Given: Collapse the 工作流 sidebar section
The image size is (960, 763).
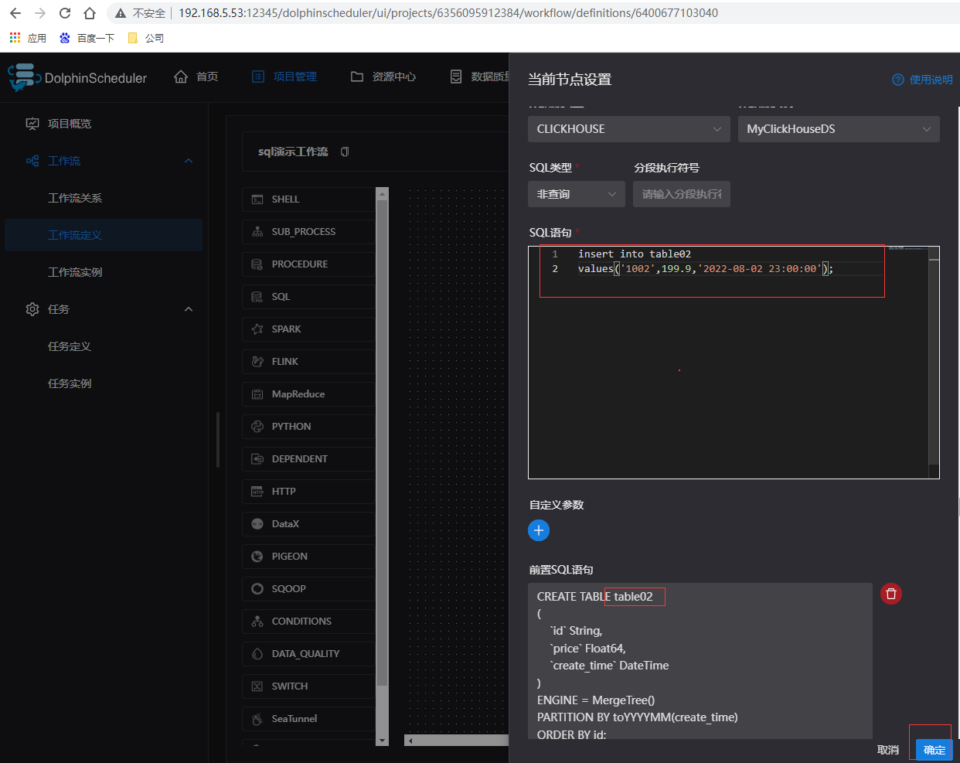Looking at the screenshot, I should pyautogui.click(x=189, y=161).
